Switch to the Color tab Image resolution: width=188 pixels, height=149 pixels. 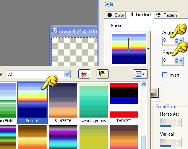click(115, 15)
